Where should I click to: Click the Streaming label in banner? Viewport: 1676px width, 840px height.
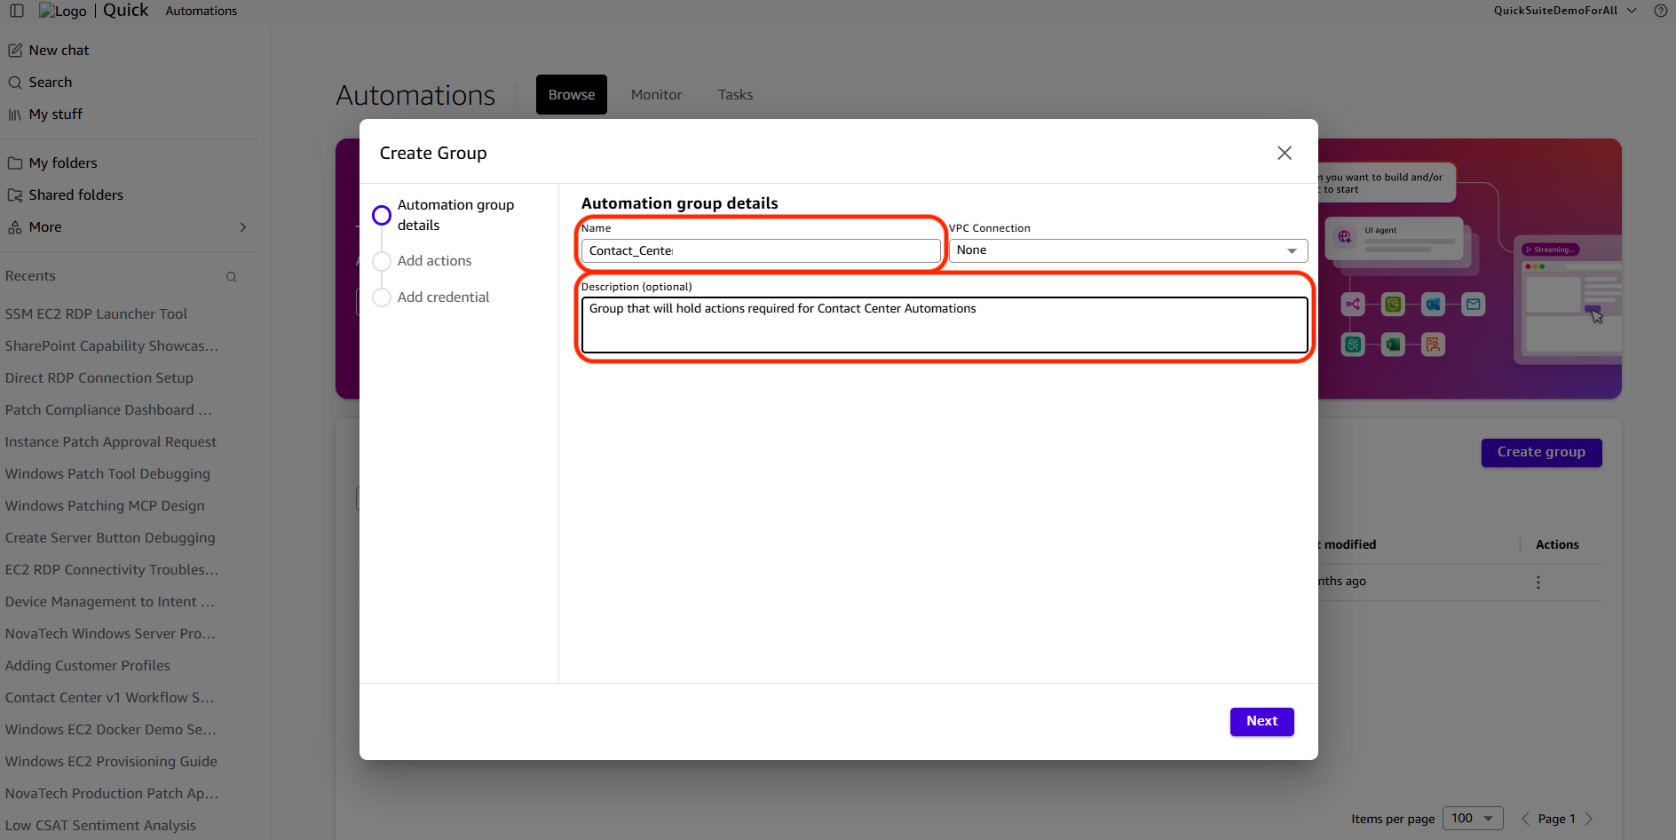[x=1550, y=250]
